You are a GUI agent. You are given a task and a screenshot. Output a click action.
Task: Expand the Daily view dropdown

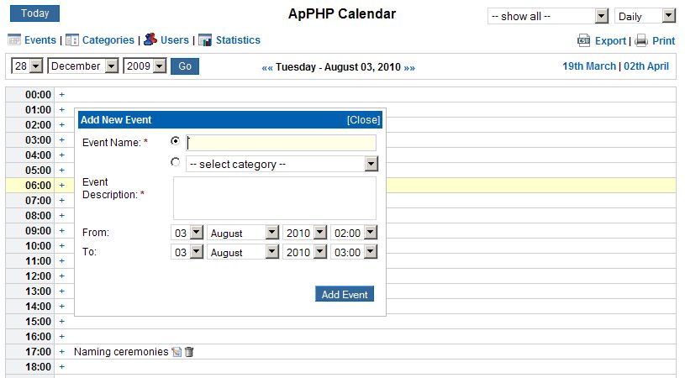pos(668,16)
